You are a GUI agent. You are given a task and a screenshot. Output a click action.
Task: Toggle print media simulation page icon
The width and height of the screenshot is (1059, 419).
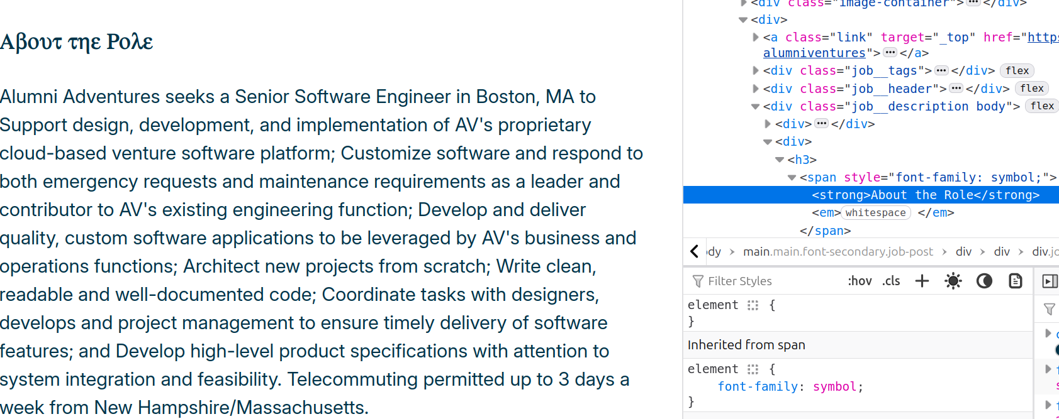1016,281
